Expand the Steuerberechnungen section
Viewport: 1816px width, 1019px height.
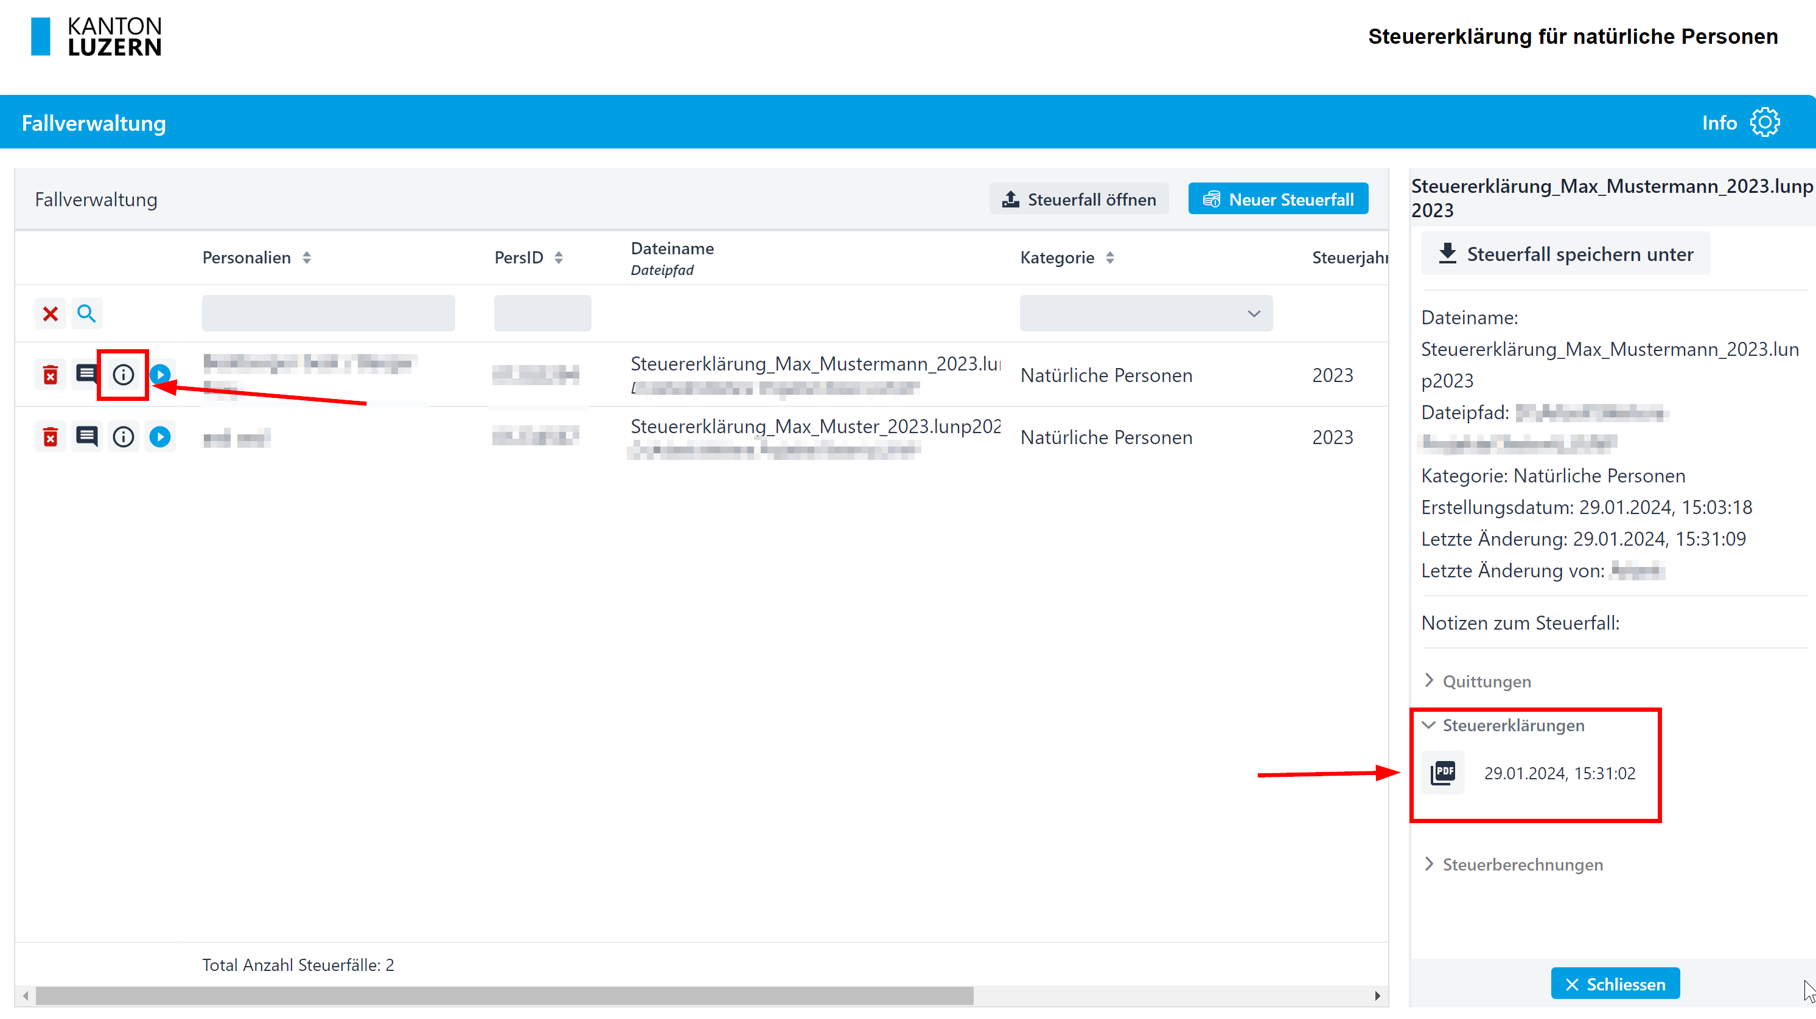click(x=1522, y=864)
